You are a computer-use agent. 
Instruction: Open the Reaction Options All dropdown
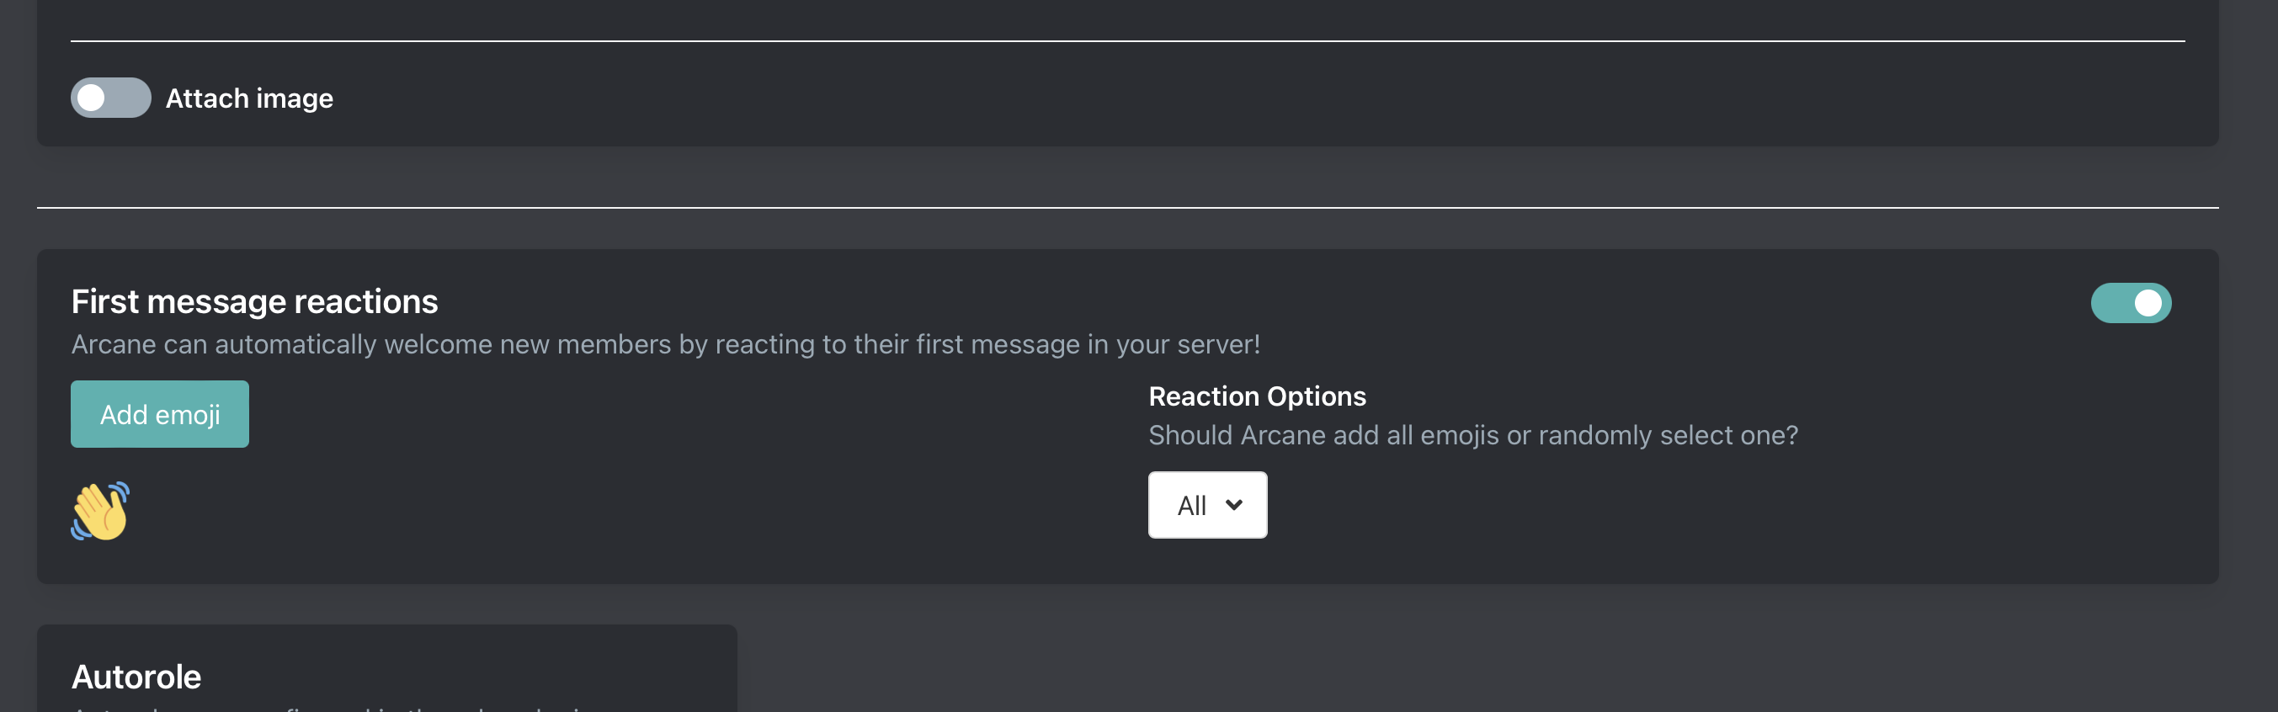pos(1206,505)
